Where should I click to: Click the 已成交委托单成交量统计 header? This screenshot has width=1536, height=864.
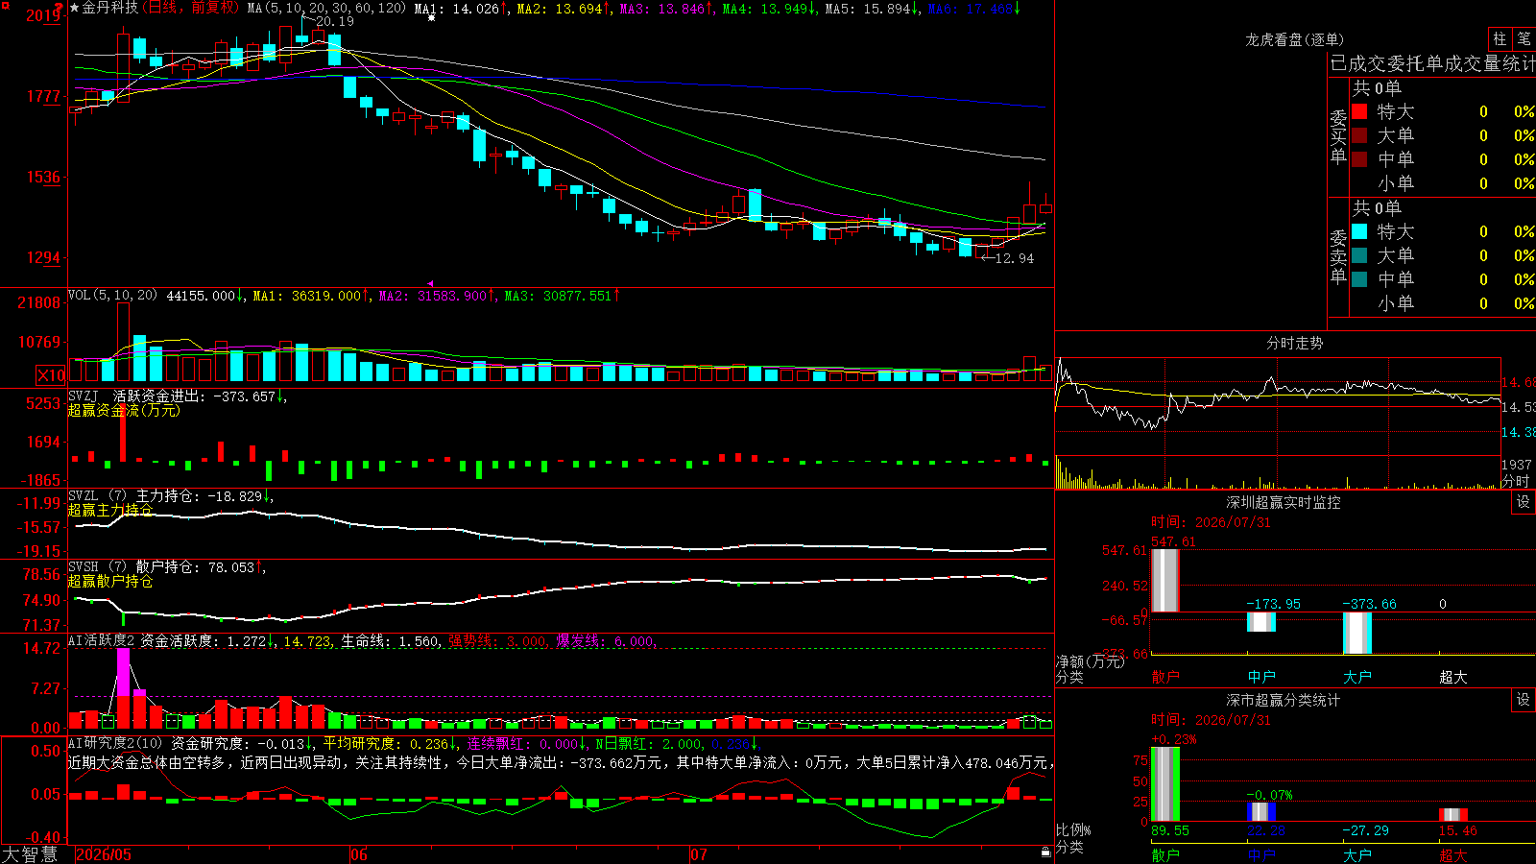coord(1432,63)
